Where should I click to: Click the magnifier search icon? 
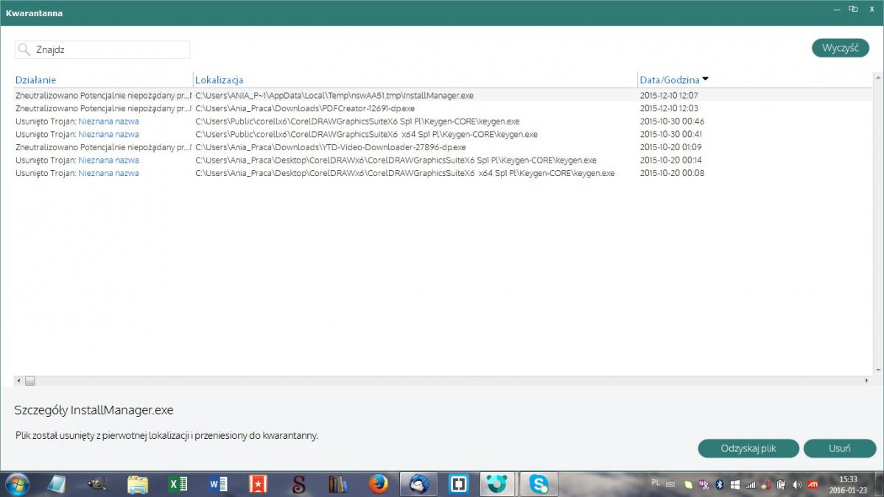[x=24, y=49]
